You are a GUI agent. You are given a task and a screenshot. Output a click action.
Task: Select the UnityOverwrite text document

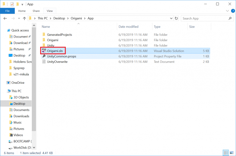tap(57, 62)
